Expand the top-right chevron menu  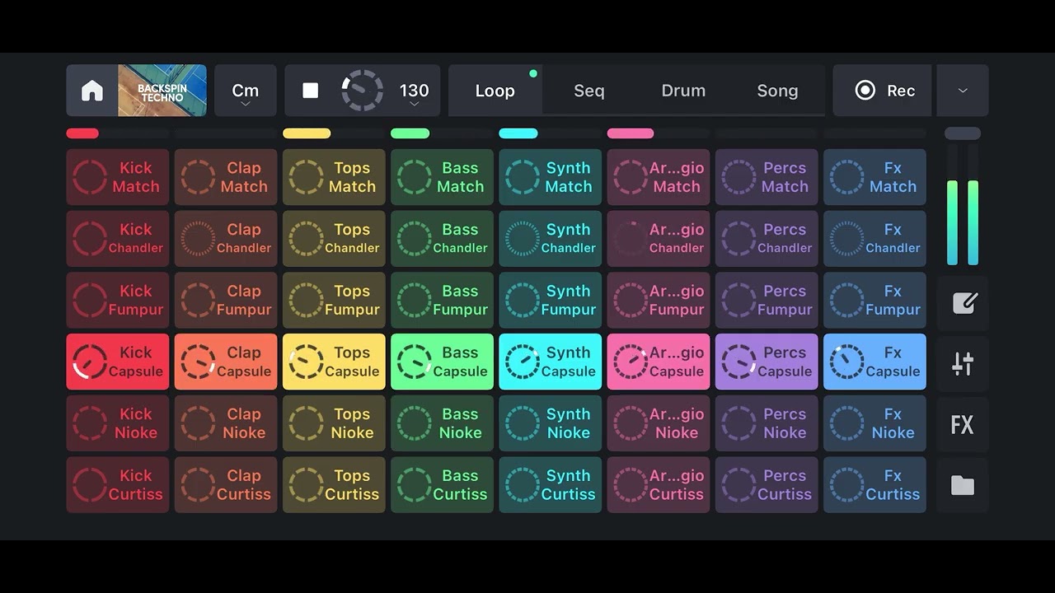coord(963,91)
